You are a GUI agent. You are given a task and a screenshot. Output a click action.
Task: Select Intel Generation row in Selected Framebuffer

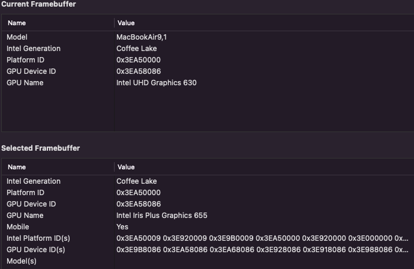[x=208, y=181]
